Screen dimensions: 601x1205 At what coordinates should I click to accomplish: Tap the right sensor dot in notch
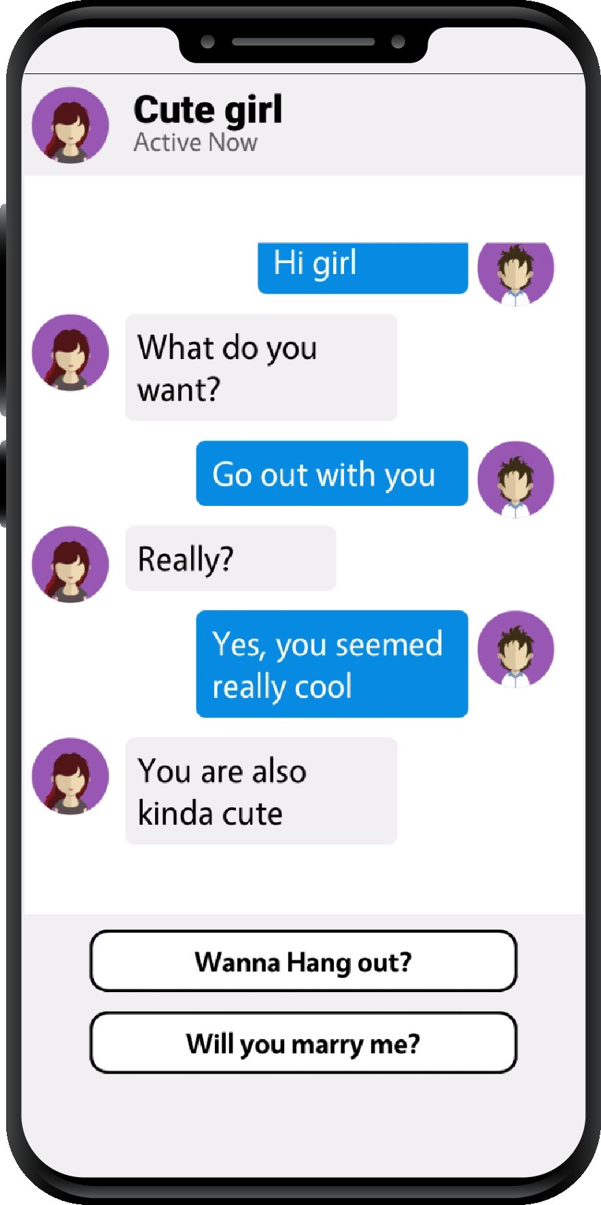click(398, 42)
